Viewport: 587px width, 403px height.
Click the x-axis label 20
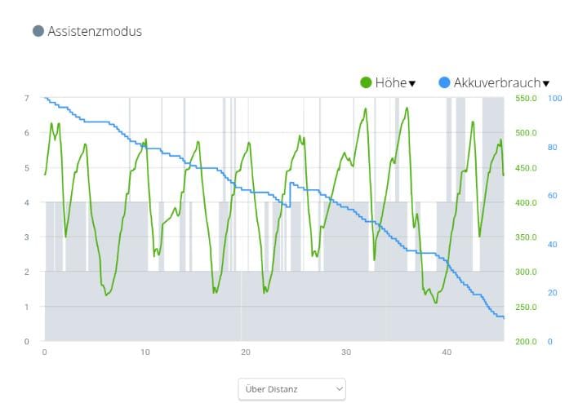pos(246,352)
